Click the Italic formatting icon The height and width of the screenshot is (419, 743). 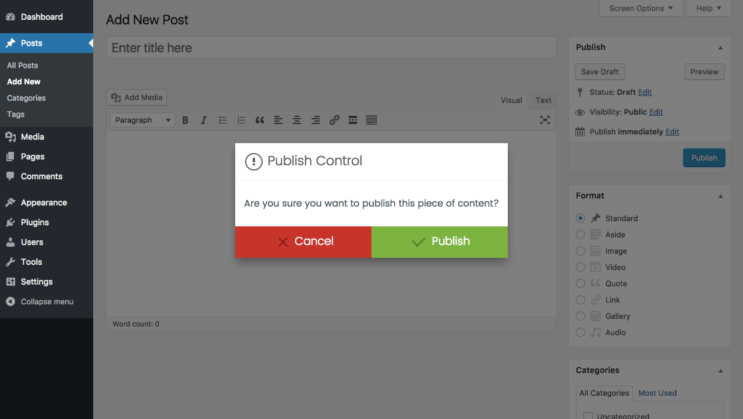(204, 120)
